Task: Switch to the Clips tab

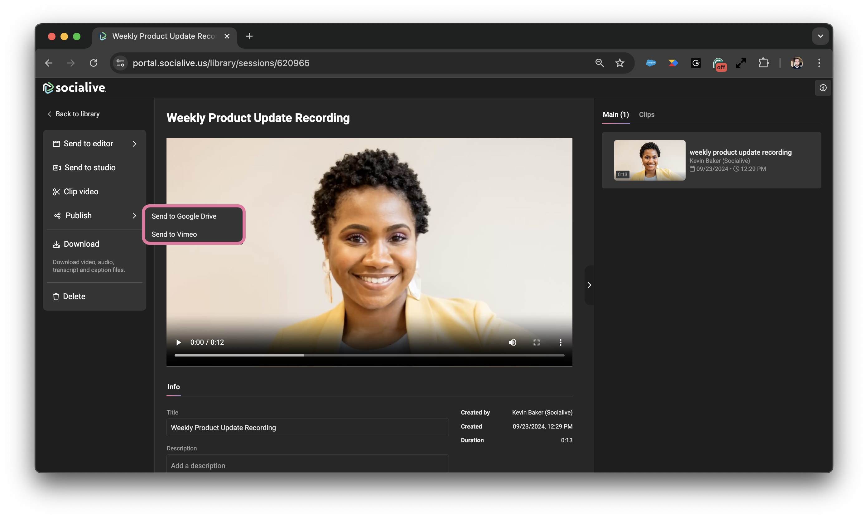Action: pyautogui.click(x=646, y=115)
